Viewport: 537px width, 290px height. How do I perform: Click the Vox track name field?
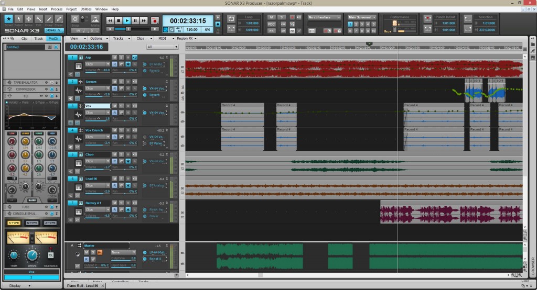click(98, 106)
